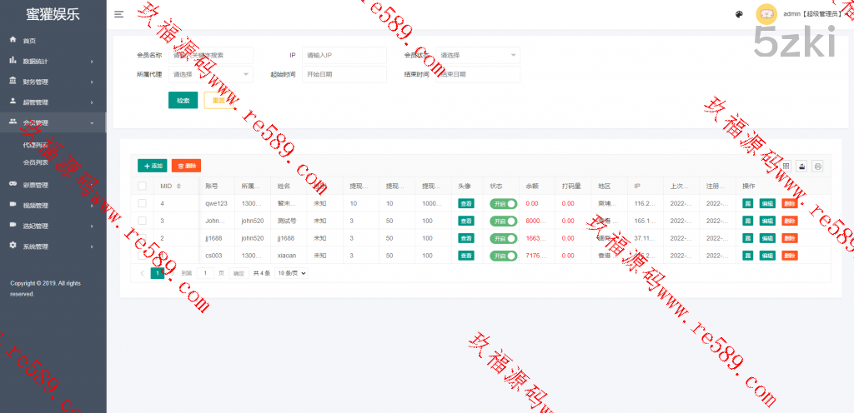Expand the 财务管理 sidebar menu
The width and height of the screenshot is (854, 413).
tap(53, 82)
